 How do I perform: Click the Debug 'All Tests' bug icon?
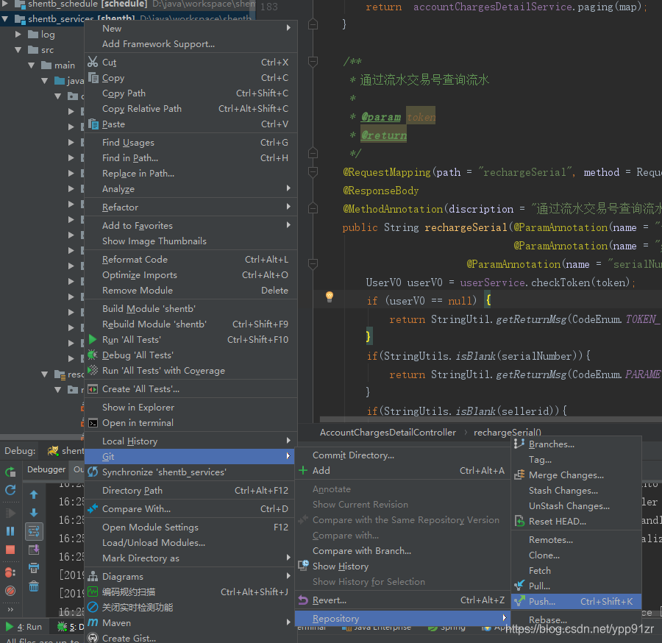(93, 355)
